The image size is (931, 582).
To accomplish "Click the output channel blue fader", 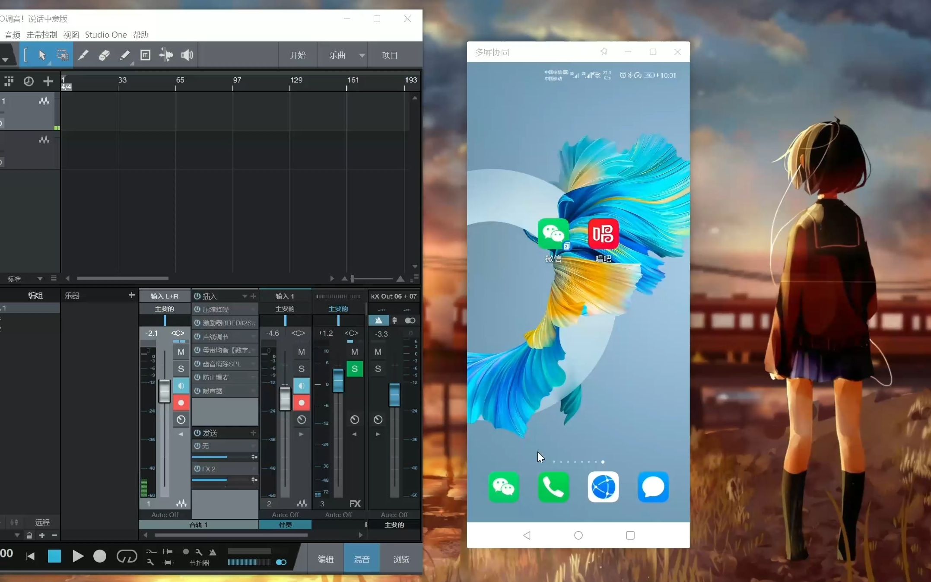I will pos(394,394).
